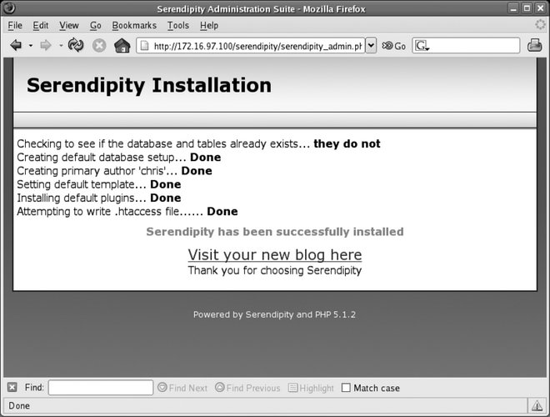Click 'Attempting to write .htaccess file' line
This screenshot has height=417, width=550.
pos(127,212)
